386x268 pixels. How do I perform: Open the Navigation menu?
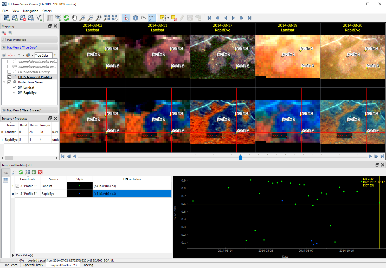(30, 11)
